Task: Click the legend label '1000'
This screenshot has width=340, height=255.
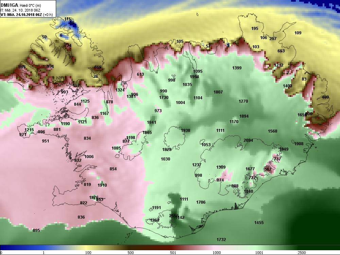Action: [x=217, y=253]
